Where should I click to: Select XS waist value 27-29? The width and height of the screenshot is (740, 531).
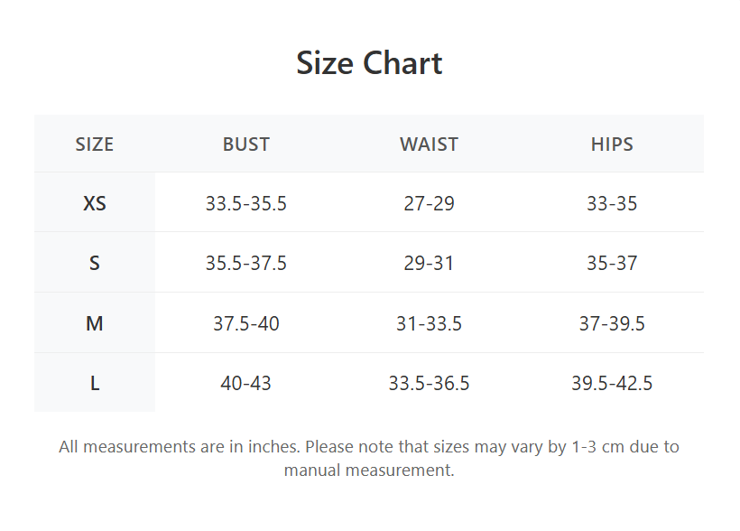tap(429, 203)
